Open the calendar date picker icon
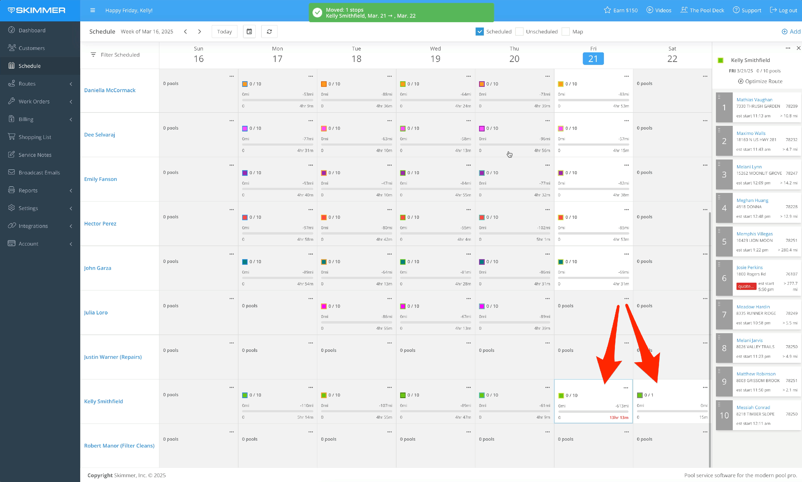The height and width of the screenshot is (482, 802). 249,32
